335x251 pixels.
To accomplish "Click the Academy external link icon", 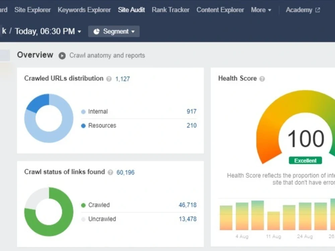I will [x=318, y=10].
